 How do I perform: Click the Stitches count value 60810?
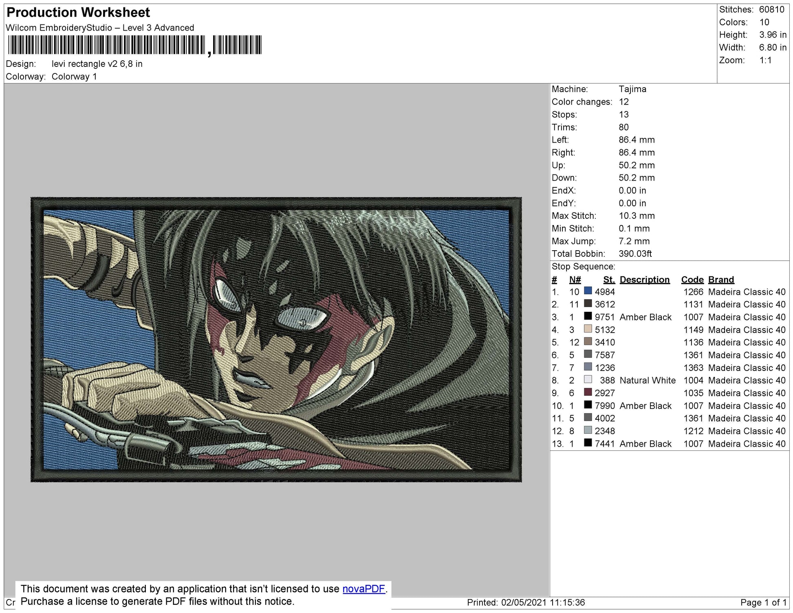coord(771,9)
